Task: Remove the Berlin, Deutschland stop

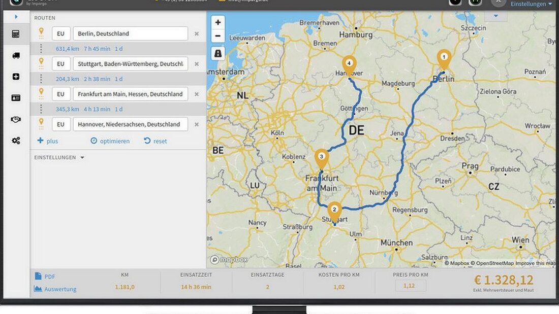Action: point(197,34)
